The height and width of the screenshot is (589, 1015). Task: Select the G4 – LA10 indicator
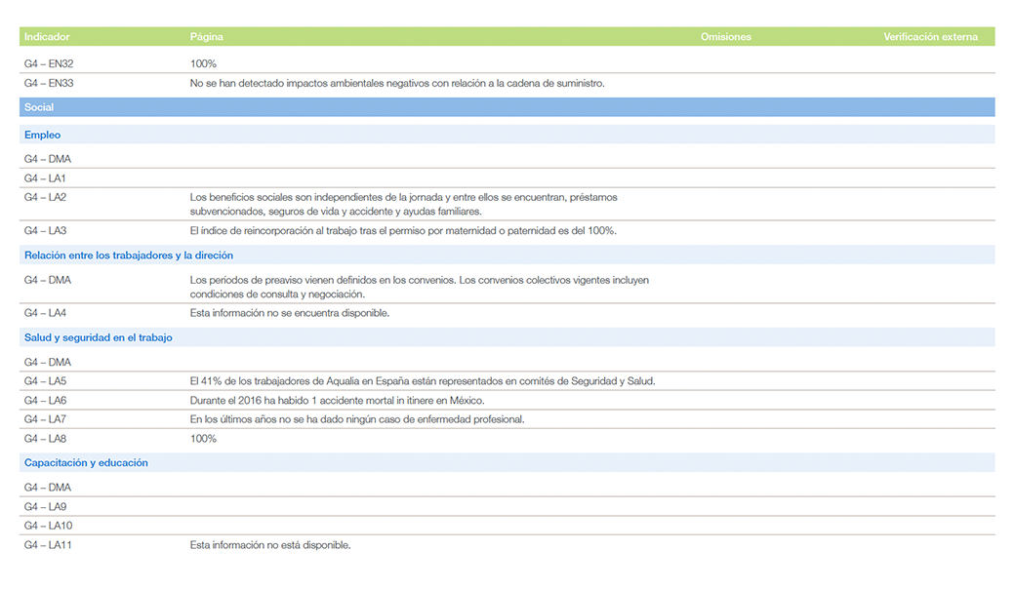point(48,526)
